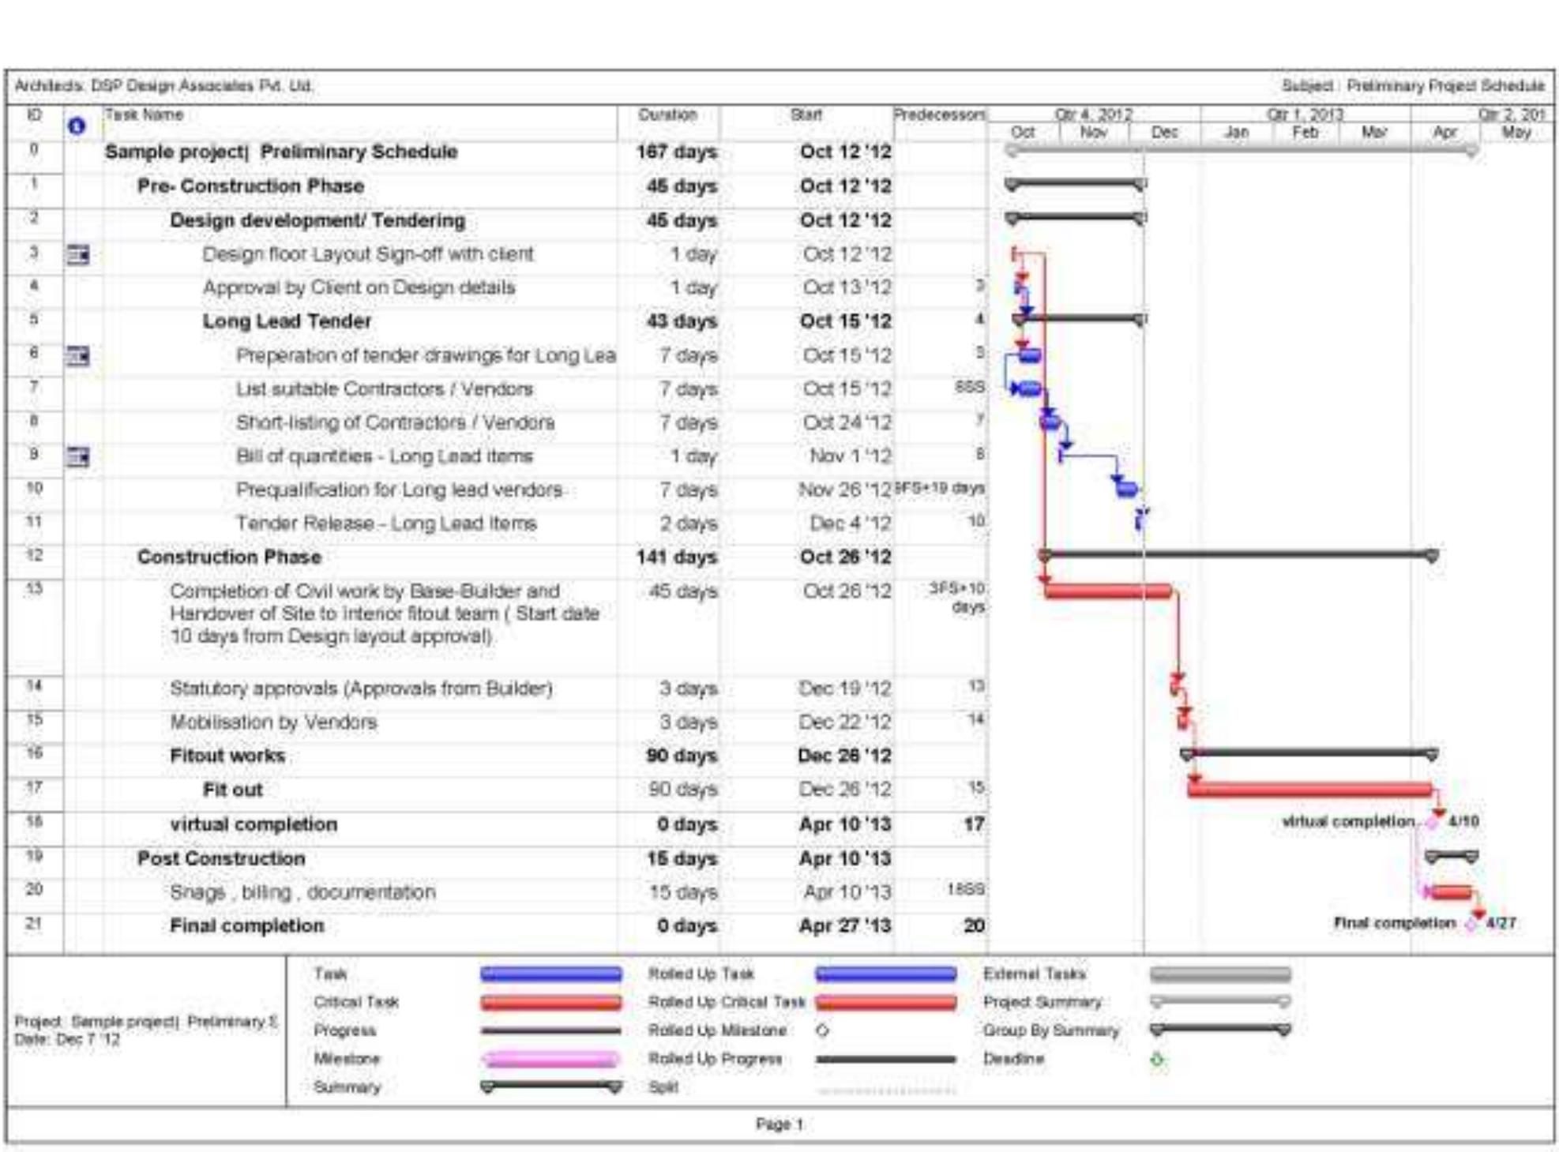Collapse the Construction Phase task group

coord(229,557)
